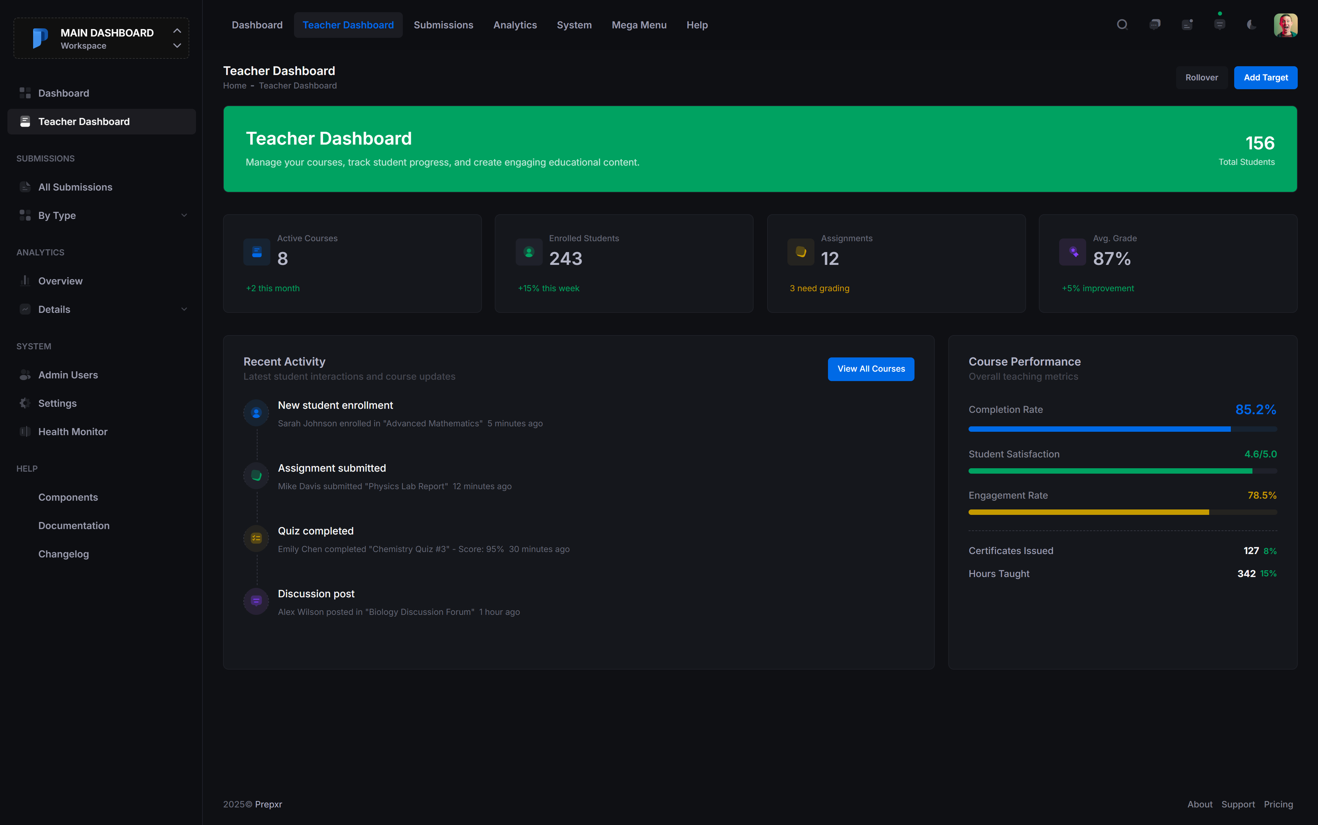Click the Rollover button
Image resolution: width=1318 pixels, height=825 pixels.
pyautogui.click(x=1201, y=77)
